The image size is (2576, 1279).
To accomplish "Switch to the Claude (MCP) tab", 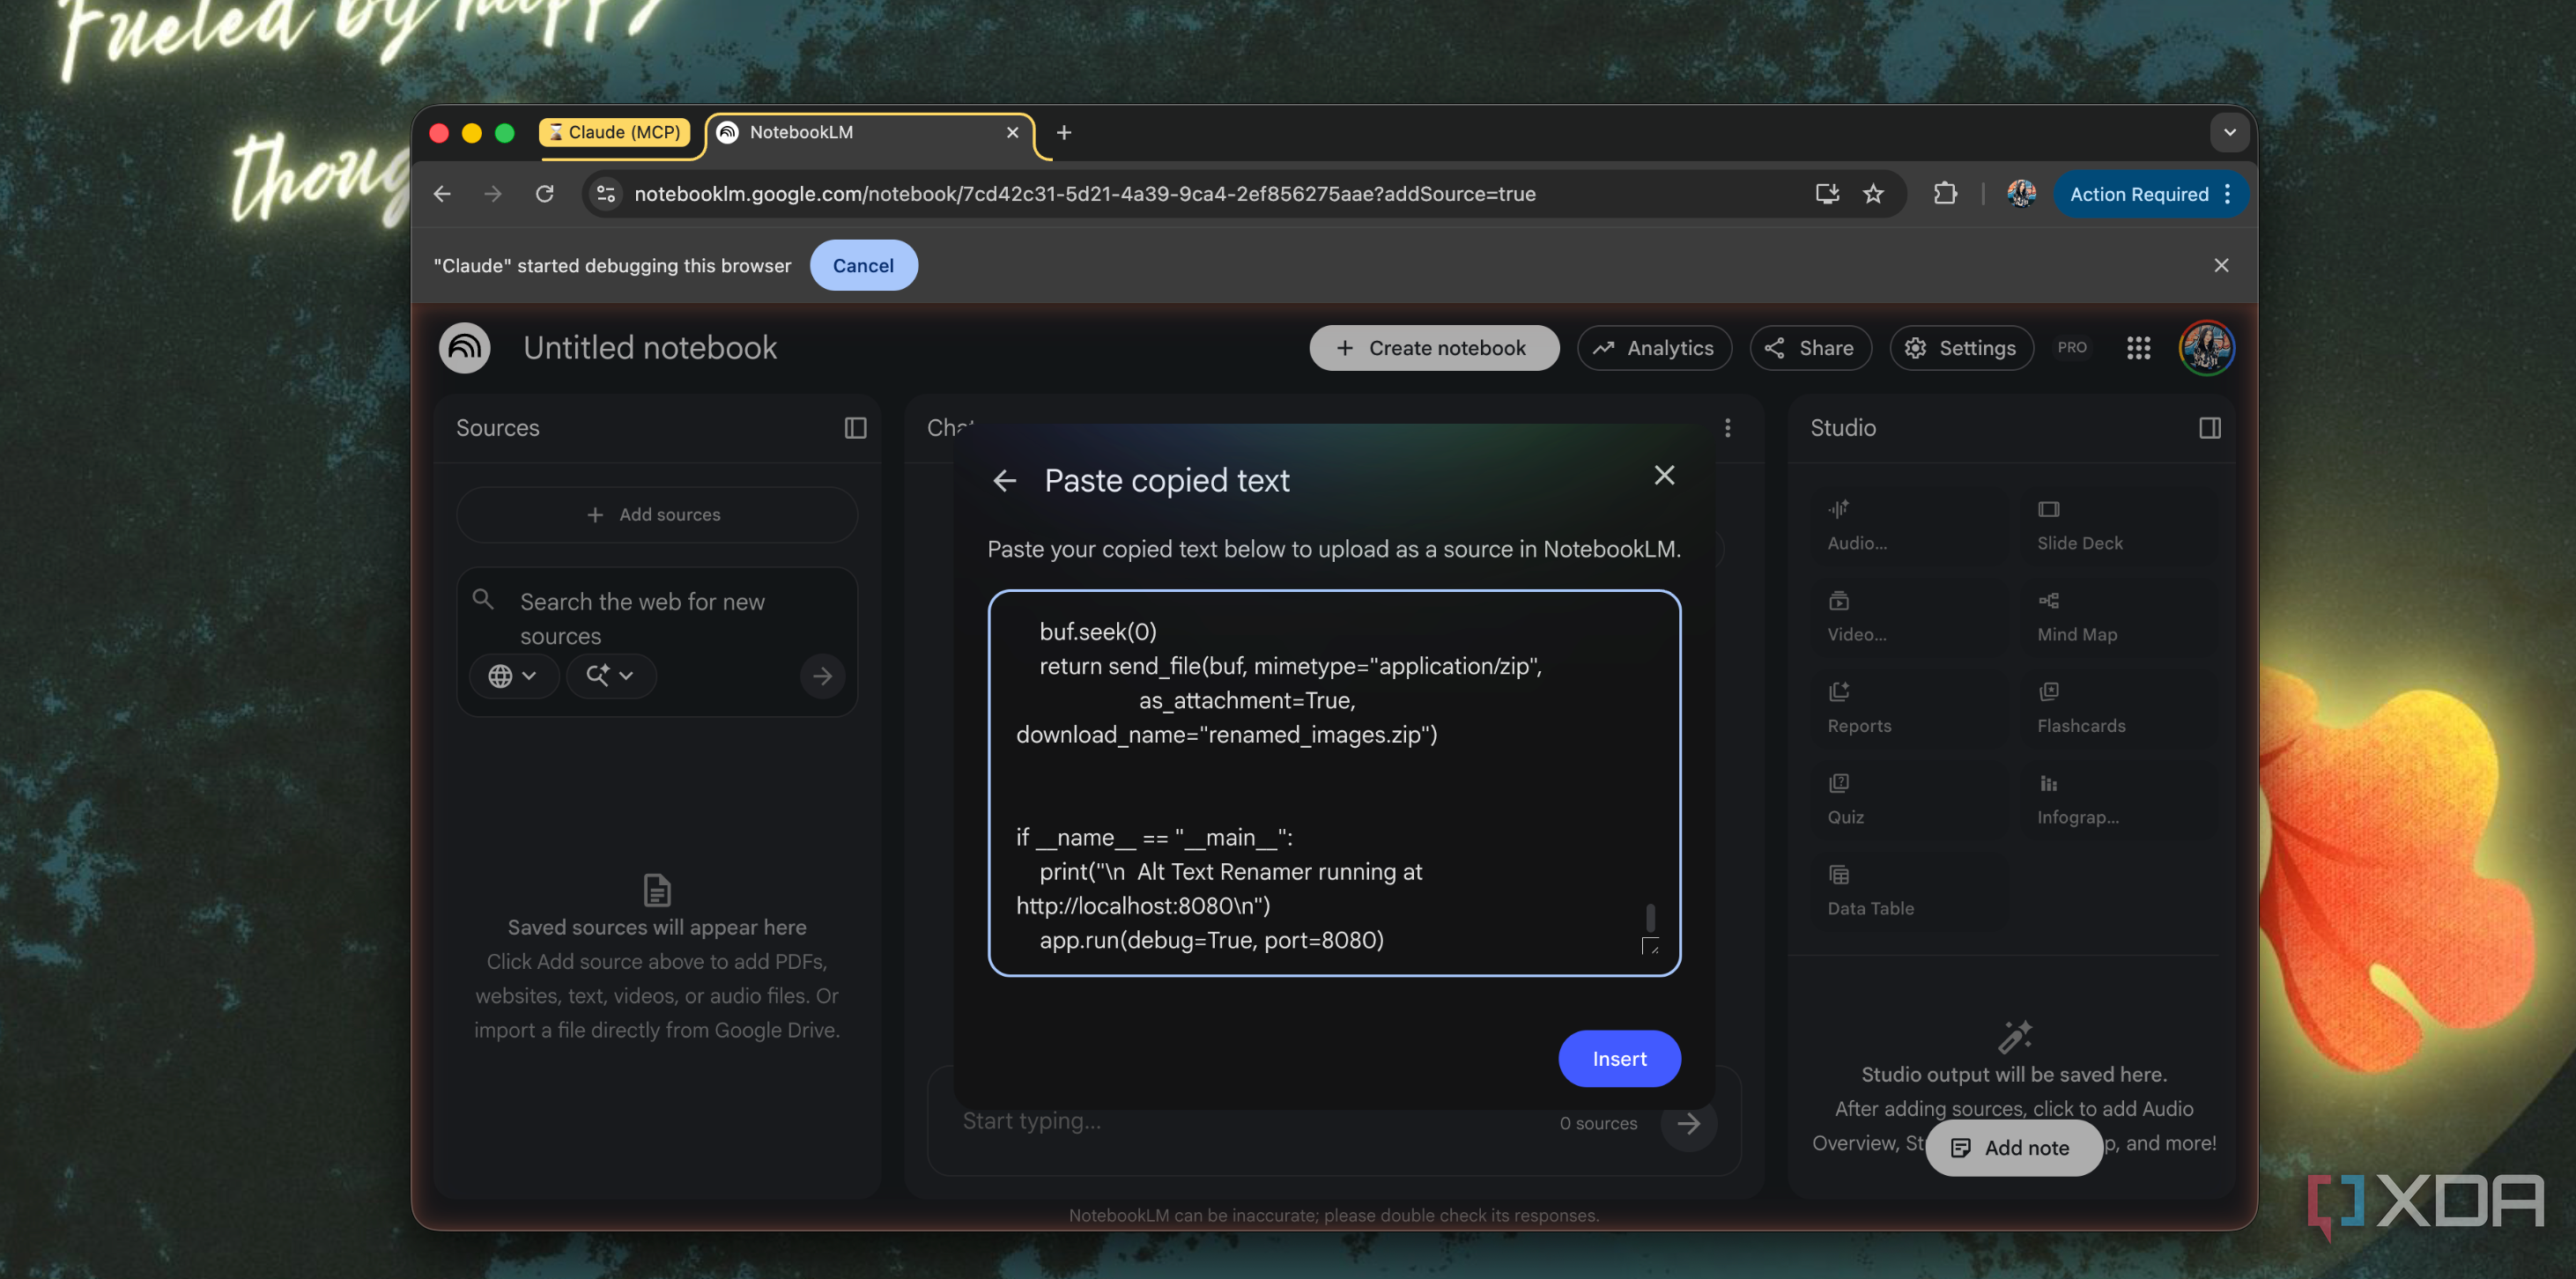I will (x=614, y=132).
